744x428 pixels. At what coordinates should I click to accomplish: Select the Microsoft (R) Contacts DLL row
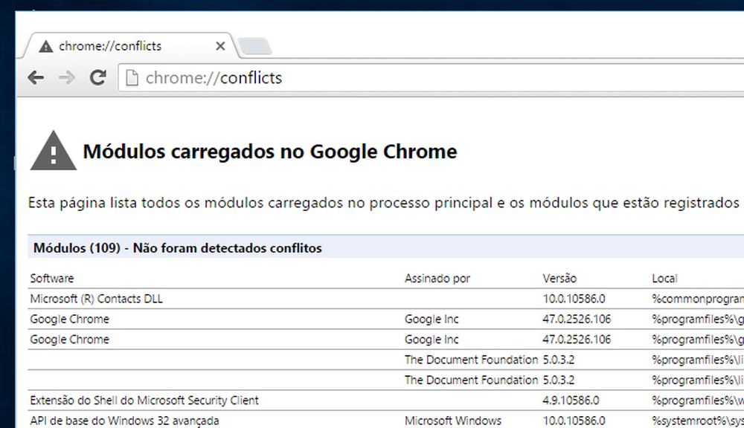tap(385, 299)
